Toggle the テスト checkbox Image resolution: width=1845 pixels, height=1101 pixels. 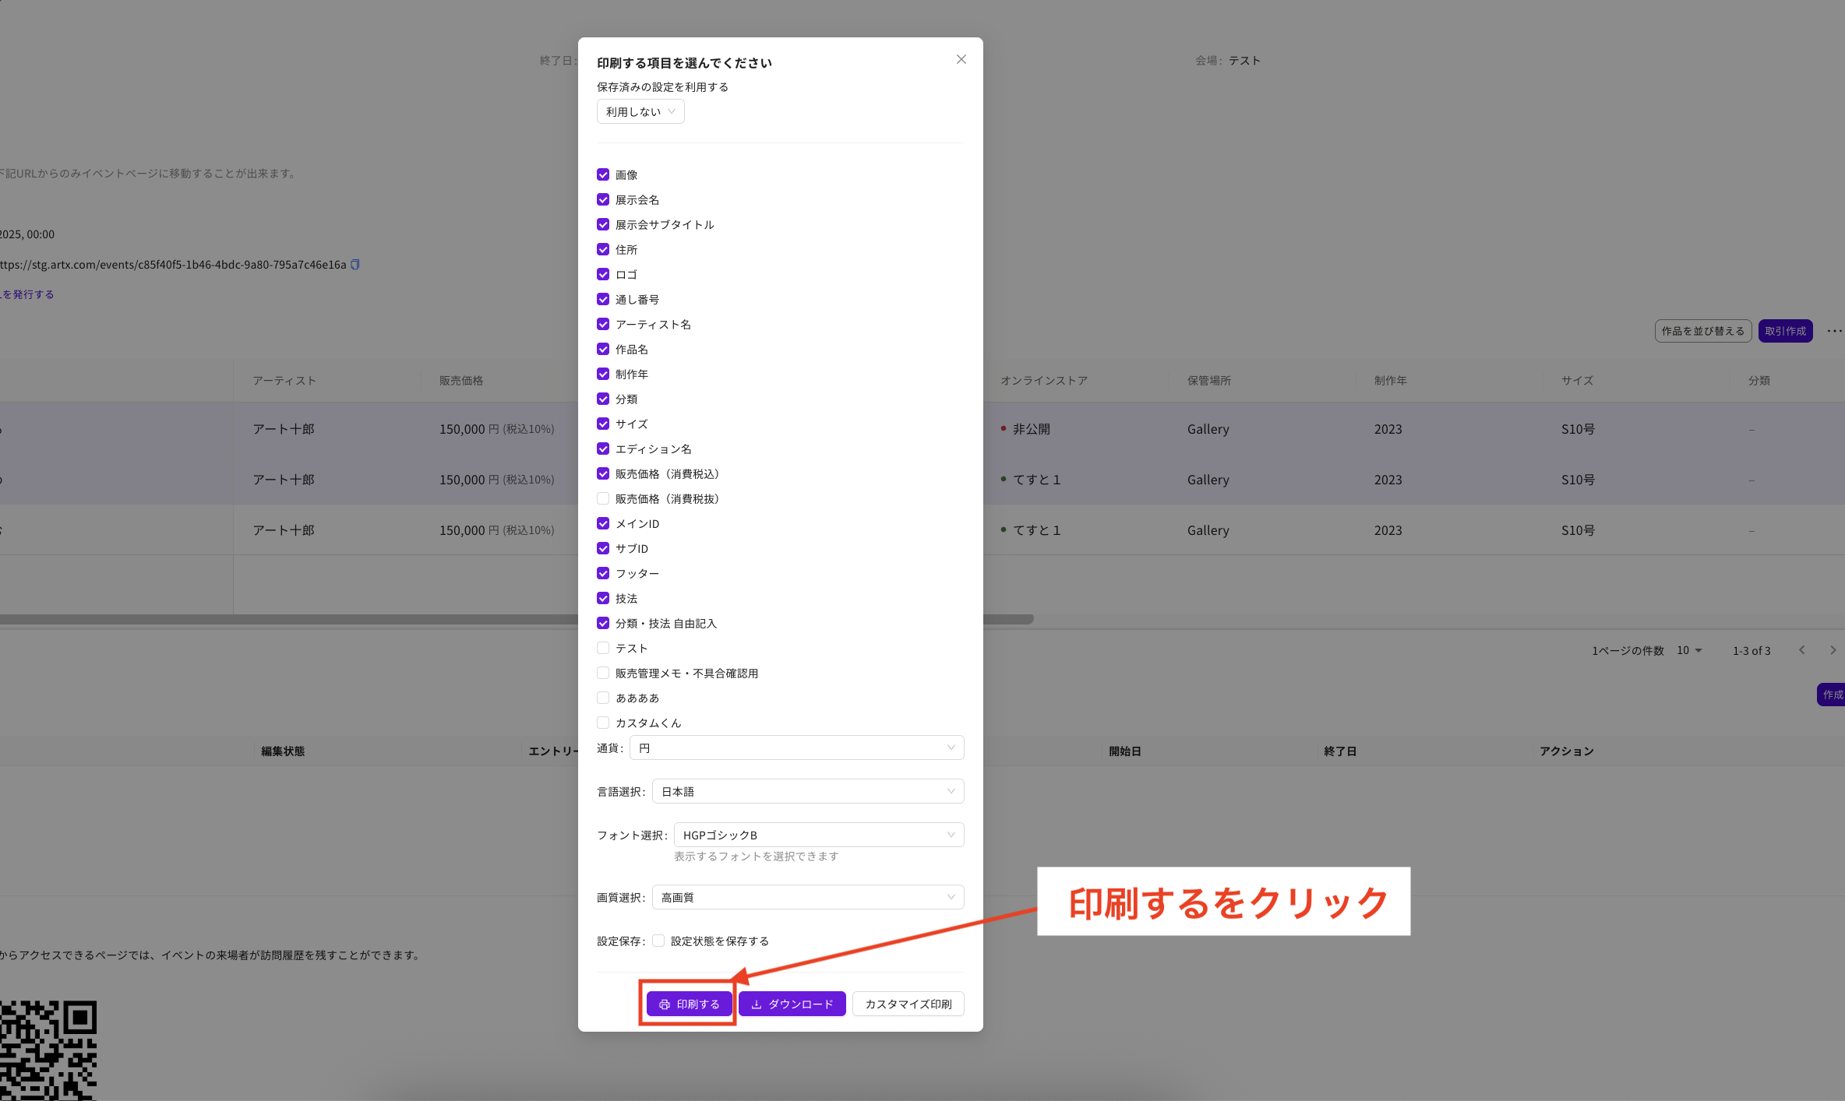coord(603,648)
